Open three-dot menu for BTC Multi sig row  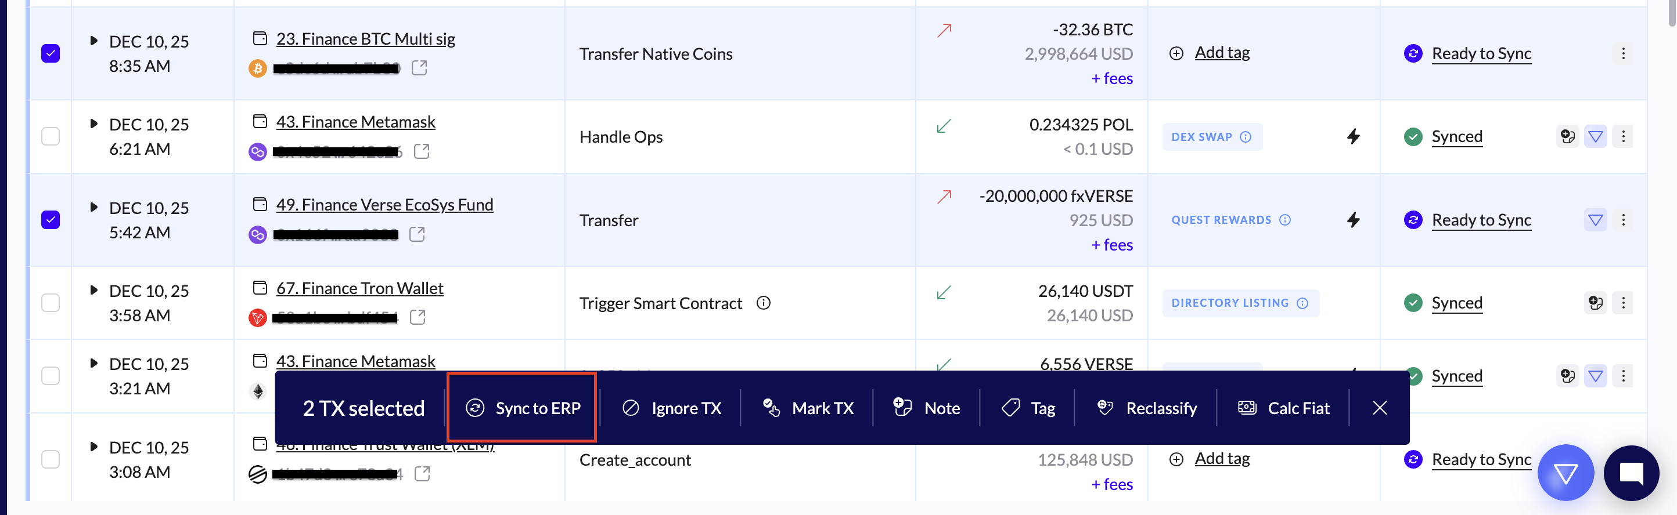pos(1623,53)
